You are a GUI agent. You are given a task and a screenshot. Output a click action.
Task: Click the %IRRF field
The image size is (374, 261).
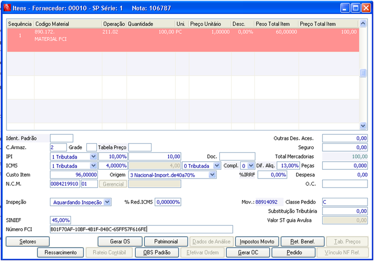click(x=272, y=175)
